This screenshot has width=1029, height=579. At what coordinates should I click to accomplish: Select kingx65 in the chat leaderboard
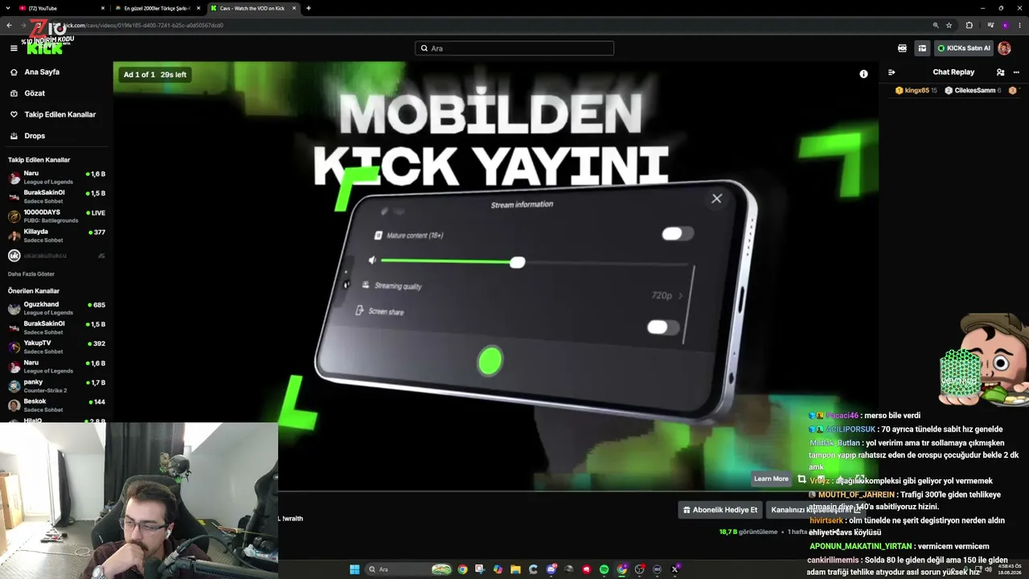(916, 91)
